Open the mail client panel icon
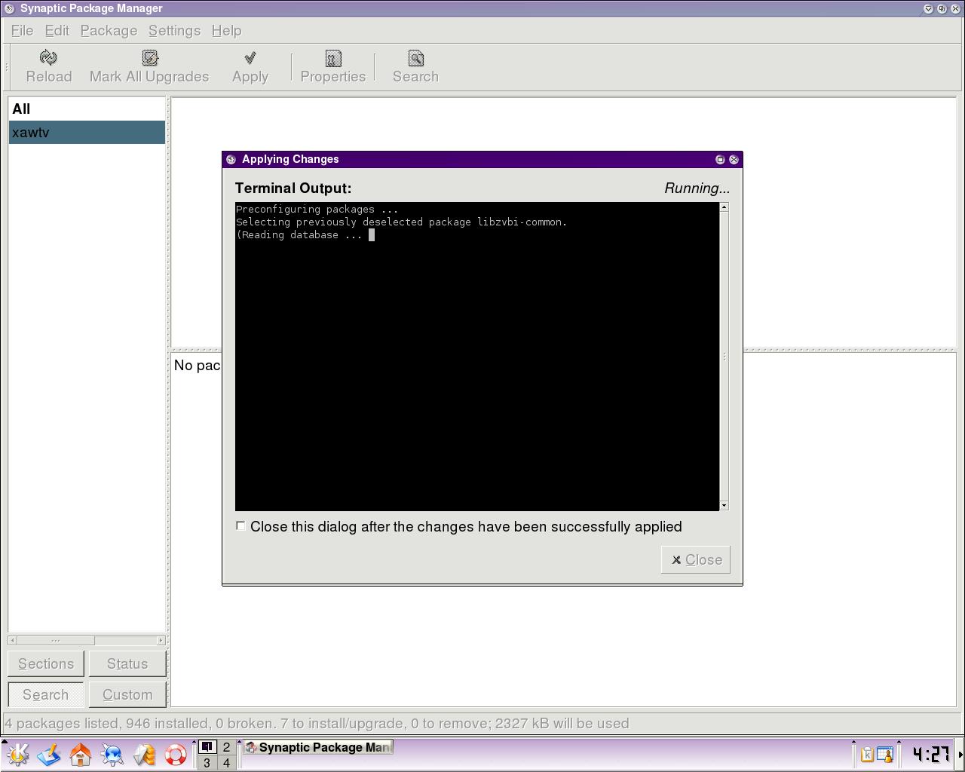Image resolution: width=965 pixels, height=772 pixels. [144, 754]
